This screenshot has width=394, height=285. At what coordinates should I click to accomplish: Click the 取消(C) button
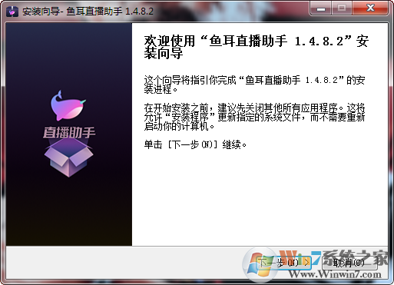pos(349,263)
